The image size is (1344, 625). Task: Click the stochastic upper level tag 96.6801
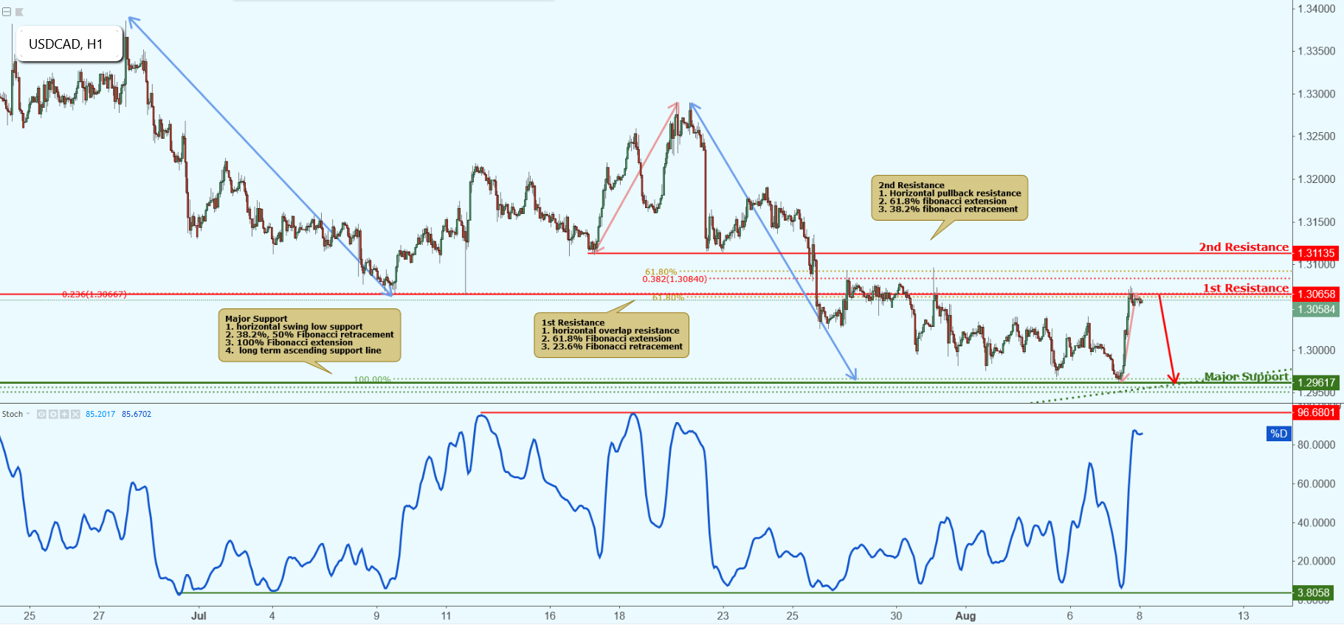tap(1316, 412)
